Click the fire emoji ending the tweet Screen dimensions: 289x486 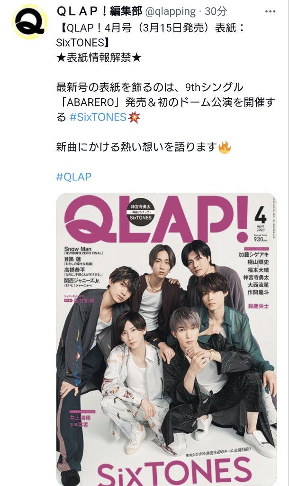click(225, 147)
